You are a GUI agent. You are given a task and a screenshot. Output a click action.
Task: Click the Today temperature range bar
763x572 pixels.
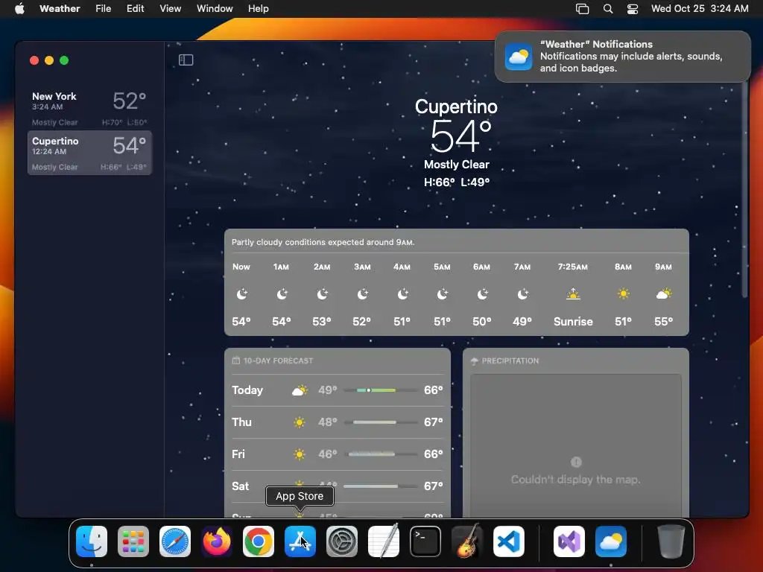(381, 390)
